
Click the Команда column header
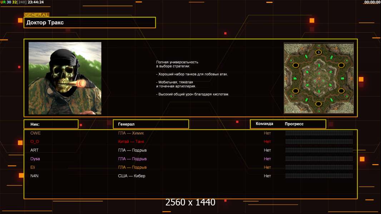(264, 124)
